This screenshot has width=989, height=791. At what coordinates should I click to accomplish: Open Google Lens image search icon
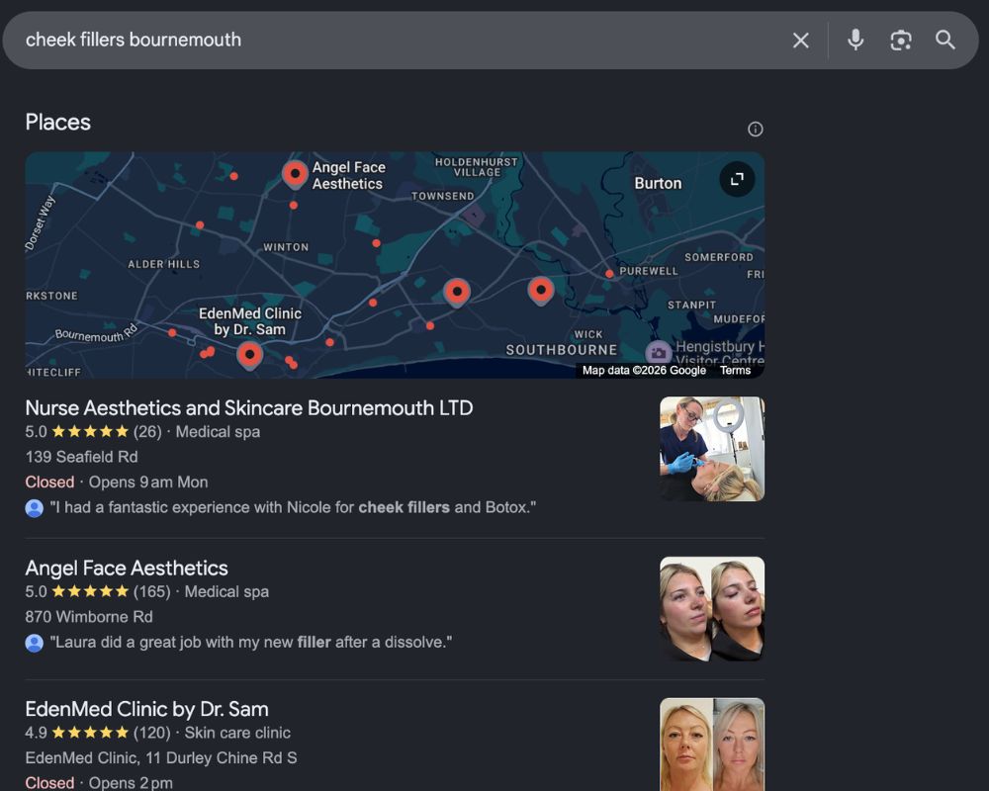901,41
